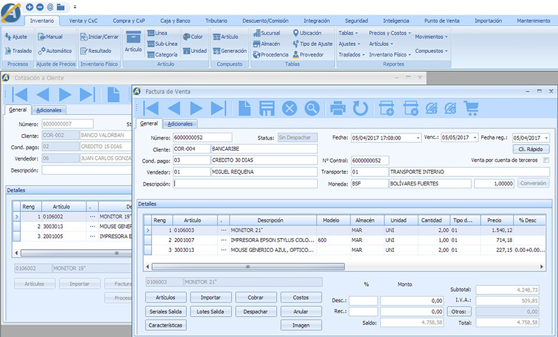Click the save icon in Factura toolbar
The image size is (558, 337).
(266, 108)
